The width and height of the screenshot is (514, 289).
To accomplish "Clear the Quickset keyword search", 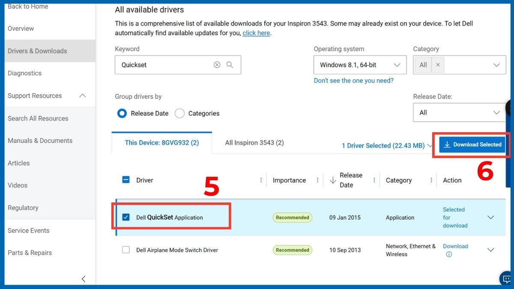I will pos(217,65).
